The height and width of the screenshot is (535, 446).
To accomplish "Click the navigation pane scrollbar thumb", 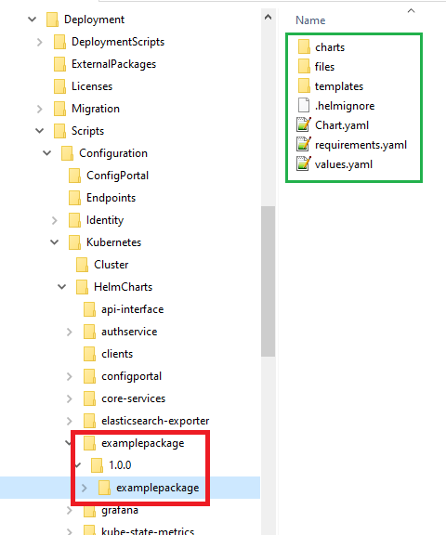I will click(x=269, y=281).
